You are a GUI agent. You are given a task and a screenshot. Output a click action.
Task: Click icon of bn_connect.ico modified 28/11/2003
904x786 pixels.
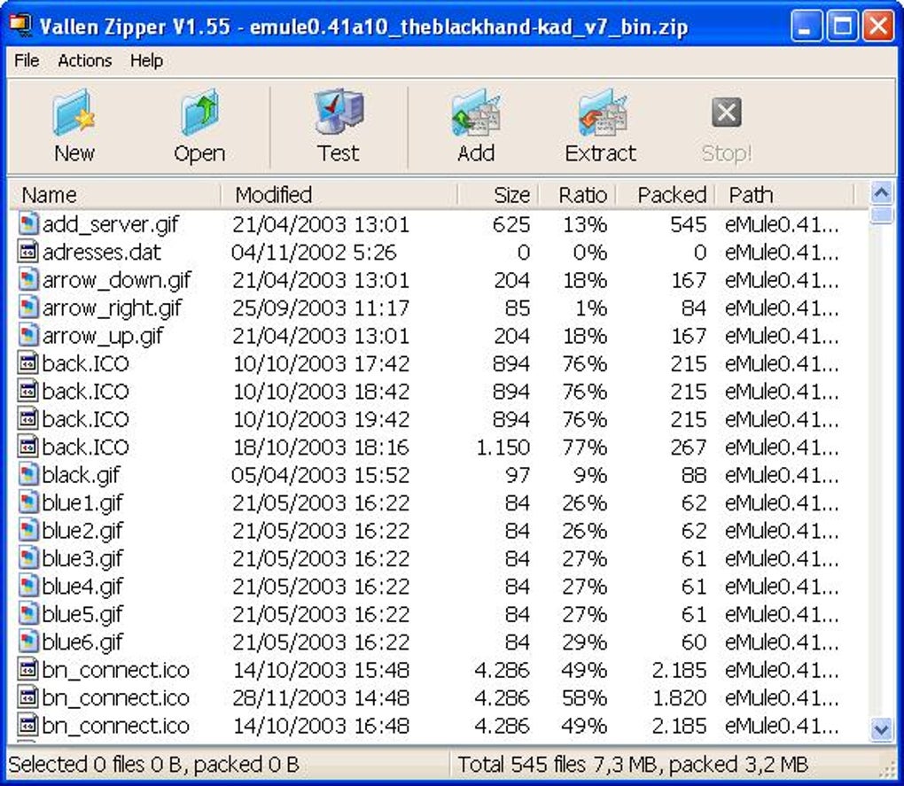[28, 697]
